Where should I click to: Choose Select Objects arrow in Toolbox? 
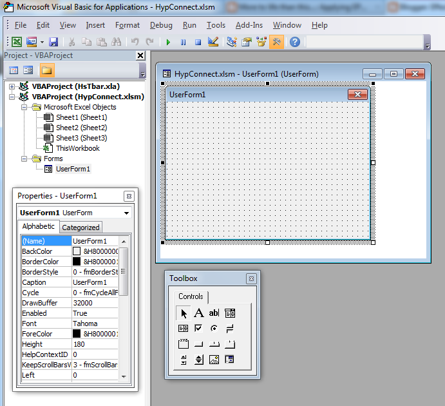[x=184, y=313]
